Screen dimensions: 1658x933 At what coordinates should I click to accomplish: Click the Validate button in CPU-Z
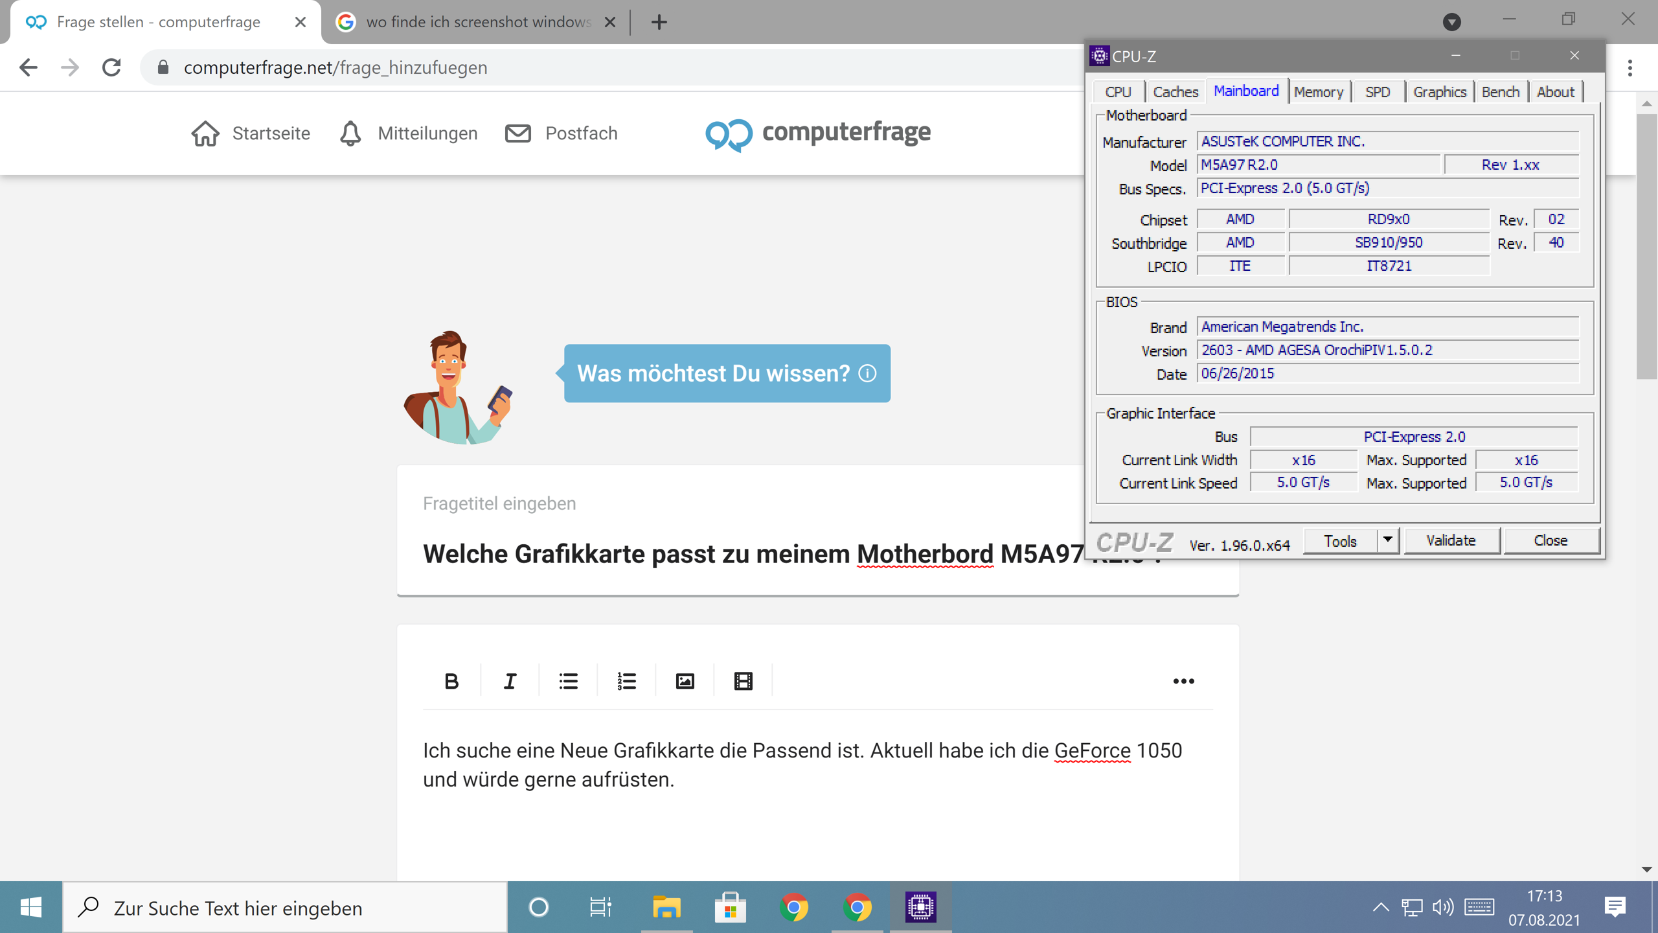(1451, 540)
